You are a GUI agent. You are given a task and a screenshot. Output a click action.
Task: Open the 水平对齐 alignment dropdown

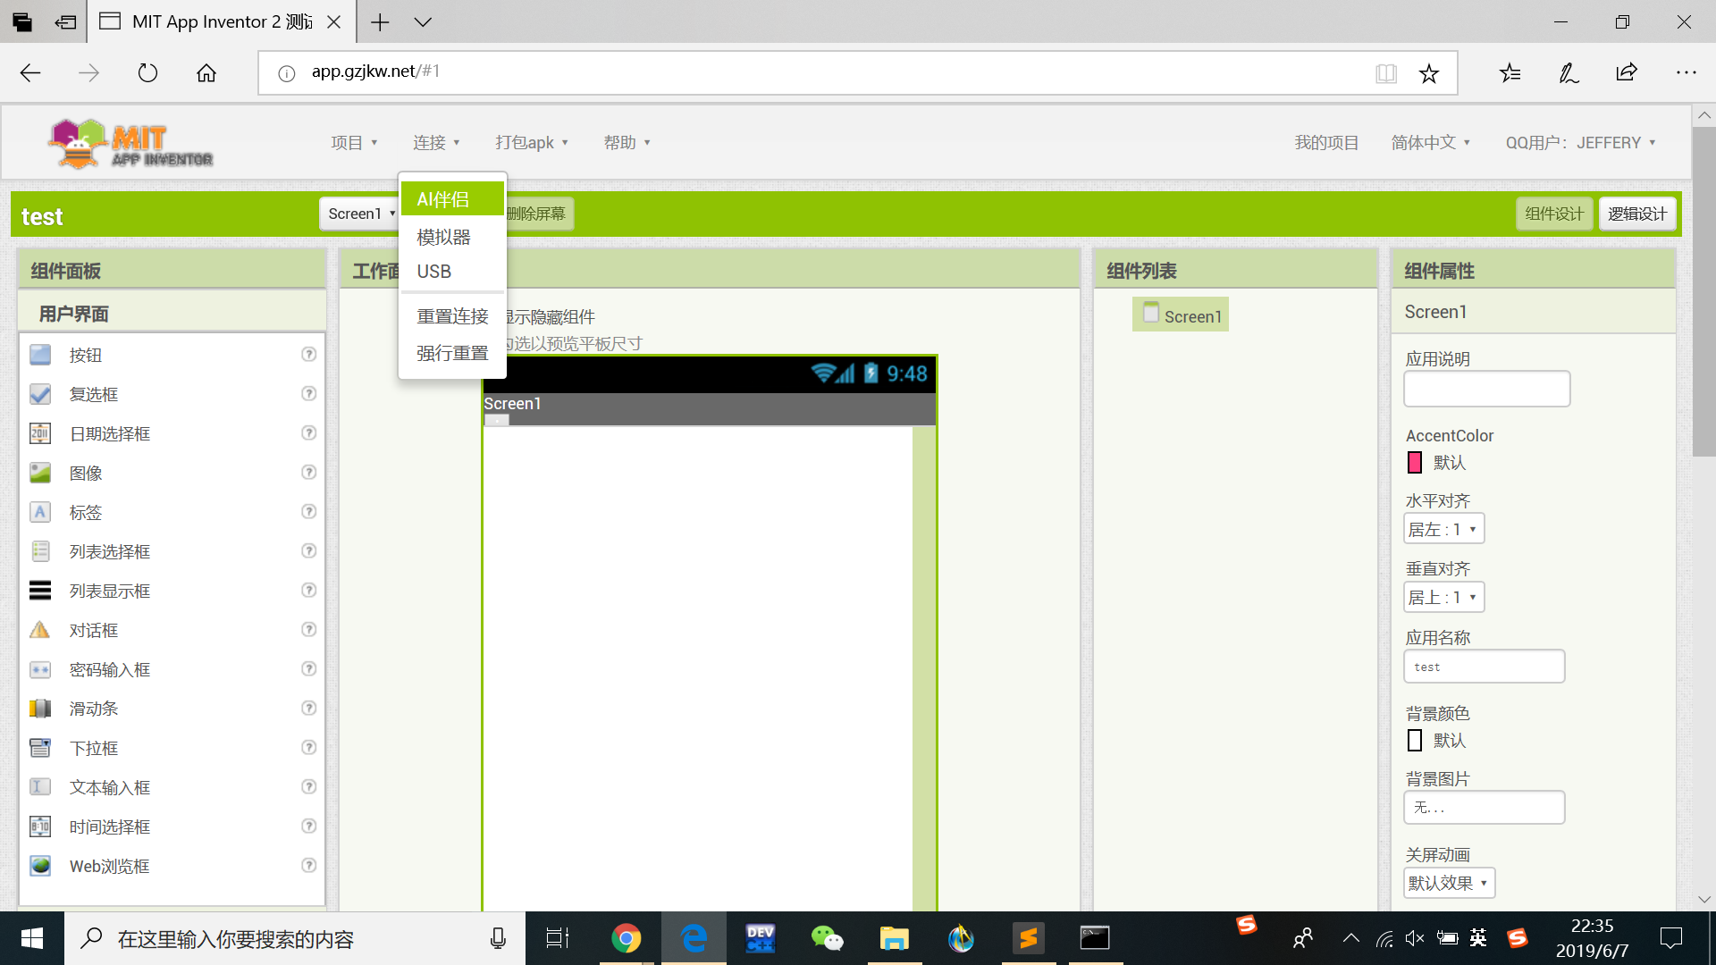click(x=1443, y=529)
